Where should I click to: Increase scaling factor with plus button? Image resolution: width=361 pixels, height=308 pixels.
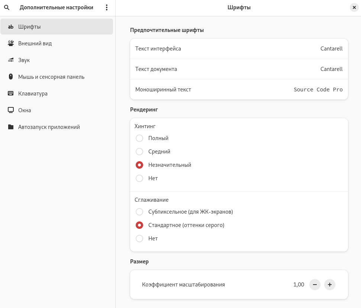click(x=330, y=285)
